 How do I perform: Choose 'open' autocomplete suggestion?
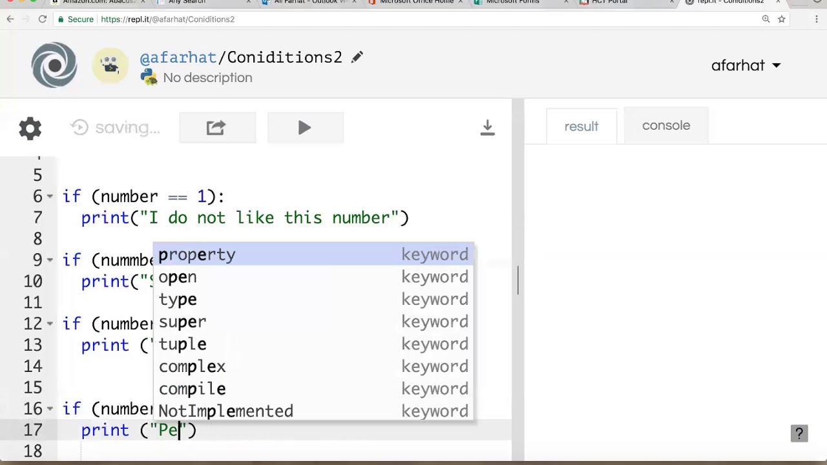point(313,277)
